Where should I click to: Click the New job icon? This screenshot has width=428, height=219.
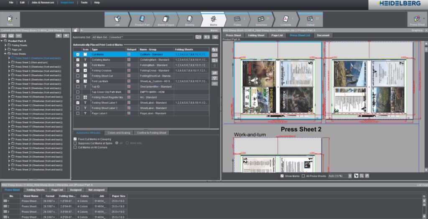coord(10,19)
